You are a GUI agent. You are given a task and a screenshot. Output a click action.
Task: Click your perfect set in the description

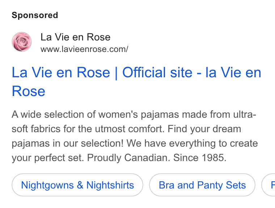coord(48,158)
